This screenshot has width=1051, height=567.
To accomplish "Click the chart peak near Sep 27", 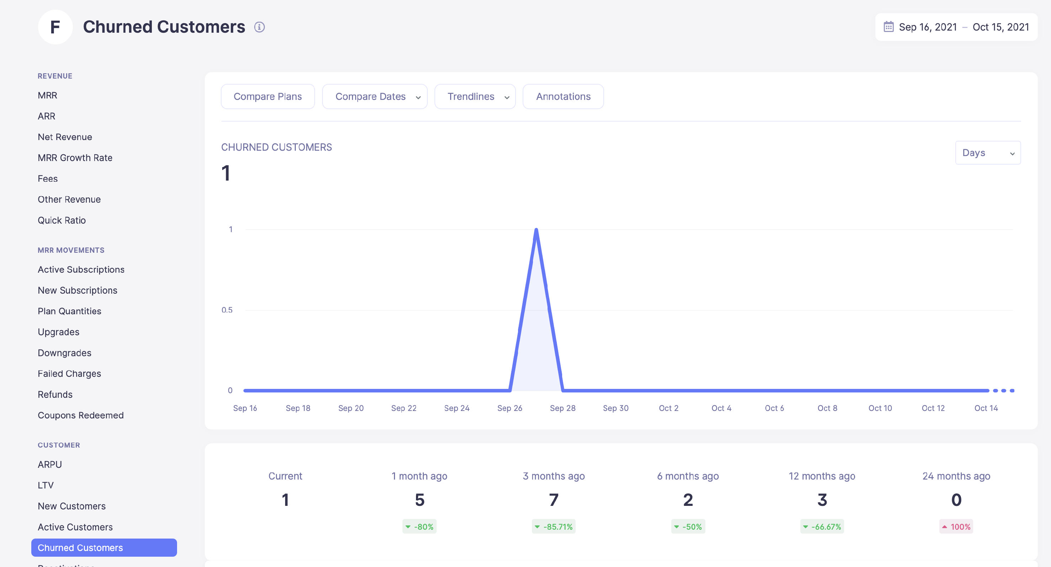I will pyautogui.click(x=536, y=229).
